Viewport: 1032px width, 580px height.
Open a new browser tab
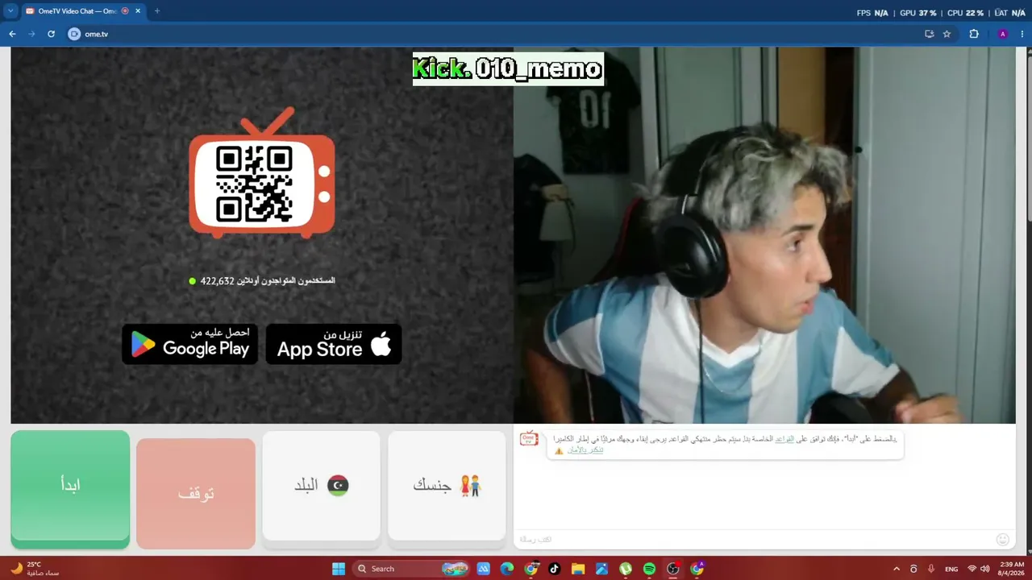click(156, 11)
